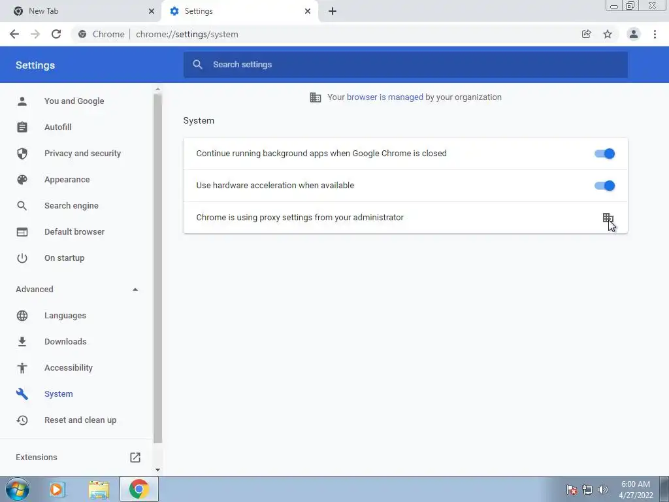Click the share page icon in address bar

coord(586,34)
